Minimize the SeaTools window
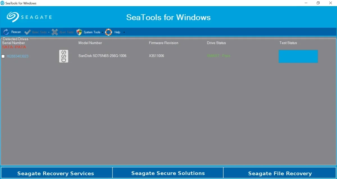Image resolution: width=337 pixels, height=179 pixels. [x=306, y=3]
